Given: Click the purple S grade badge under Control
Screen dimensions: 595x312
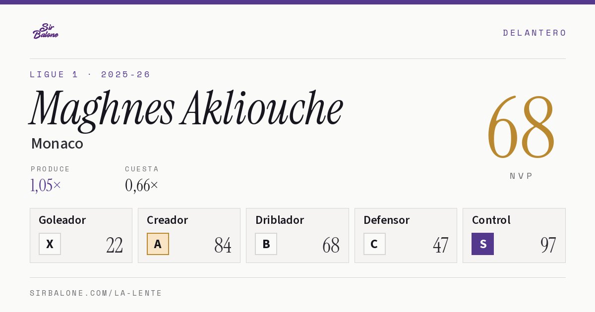Looking at the screenshot, I should click(x=482, y=244).
